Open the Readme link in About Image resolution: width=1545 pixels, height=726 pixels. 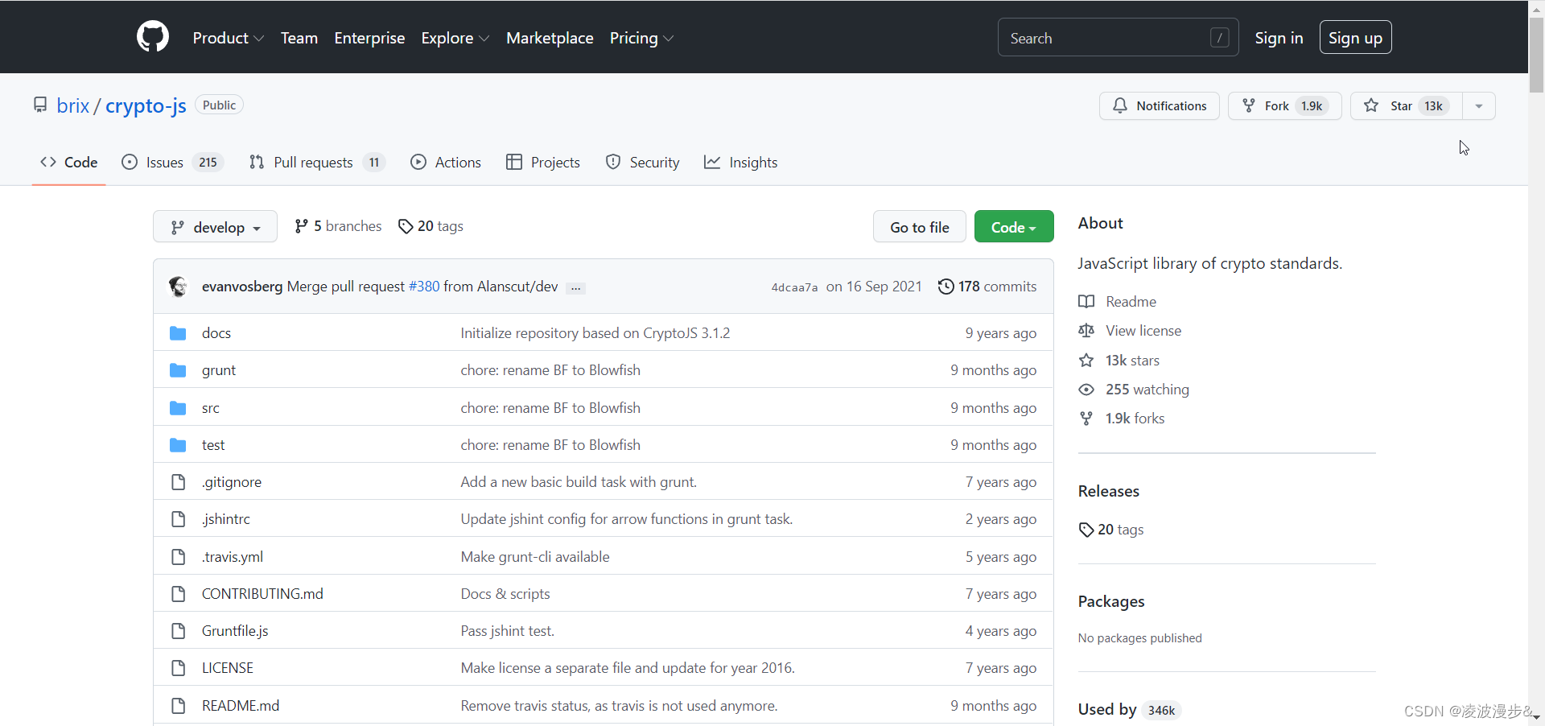[1131, 302]
